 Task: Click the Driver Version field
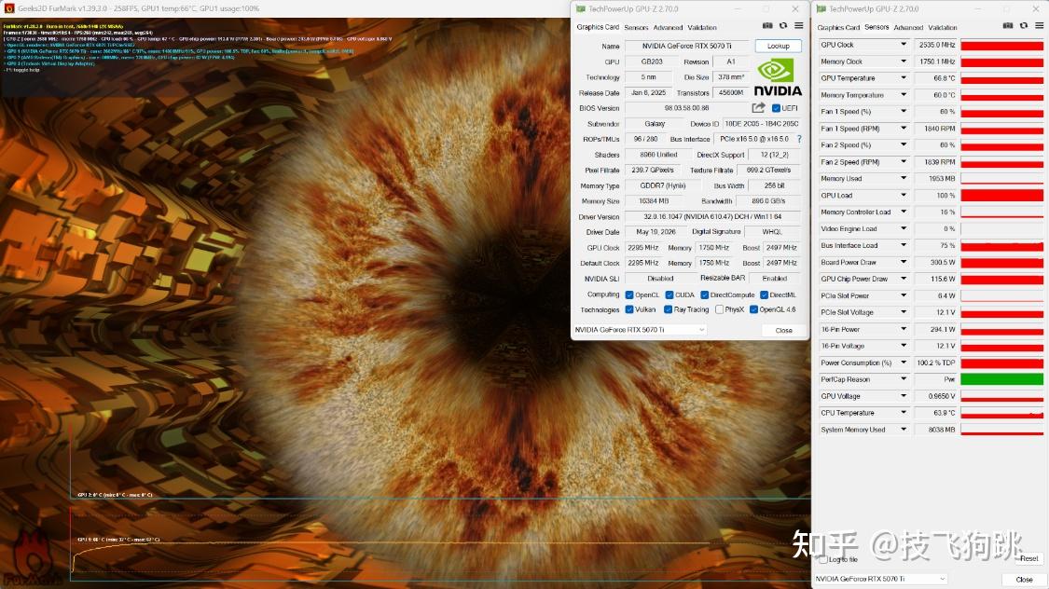712,216
